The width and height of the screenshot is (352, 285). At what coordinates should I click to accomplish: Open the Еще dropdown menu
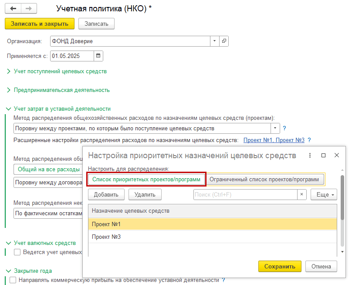coord(324,194)
